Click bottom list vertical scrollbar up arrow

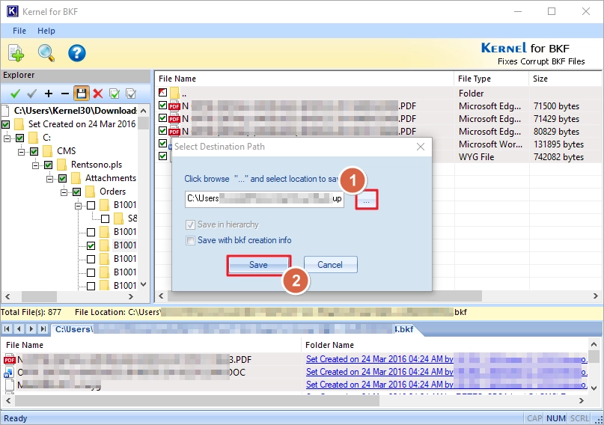click(594, 343)
